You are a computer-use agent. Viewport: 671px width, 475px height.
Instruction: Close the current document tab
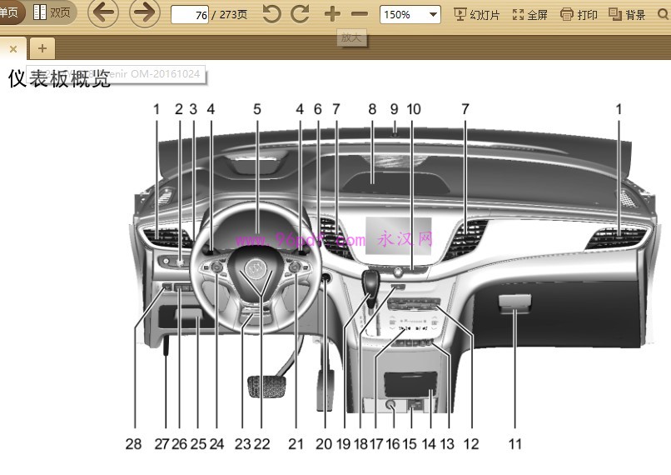12,48
